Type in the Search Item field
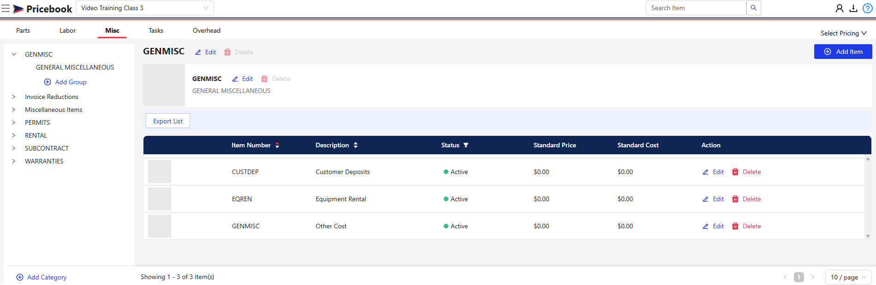 (x=695, y=8)
